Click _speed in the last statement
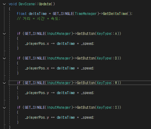 coord(87,117)
